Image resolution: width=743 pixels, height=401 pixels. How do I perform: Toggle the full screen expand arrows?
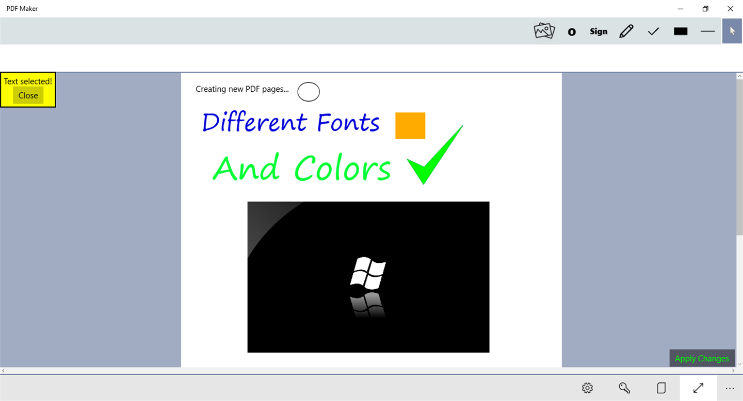click(698, 388)
